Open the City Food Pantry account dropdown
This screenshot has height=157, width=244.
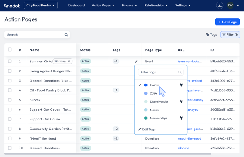[x=41, y=5]
